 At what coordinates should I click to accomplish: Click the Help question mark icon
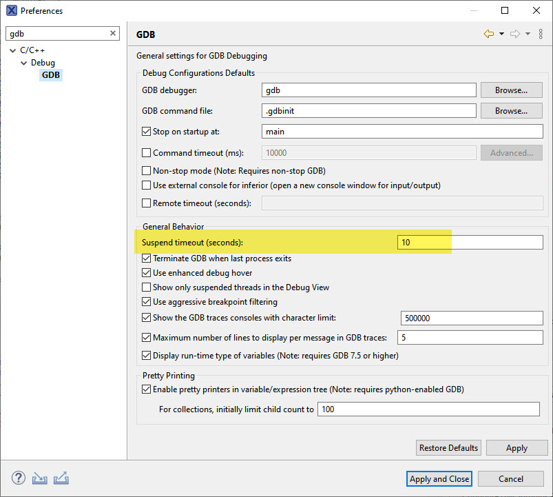point(19,478)
